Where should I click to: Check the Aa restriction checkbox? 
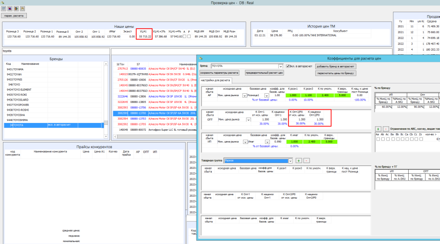point(378,139)
